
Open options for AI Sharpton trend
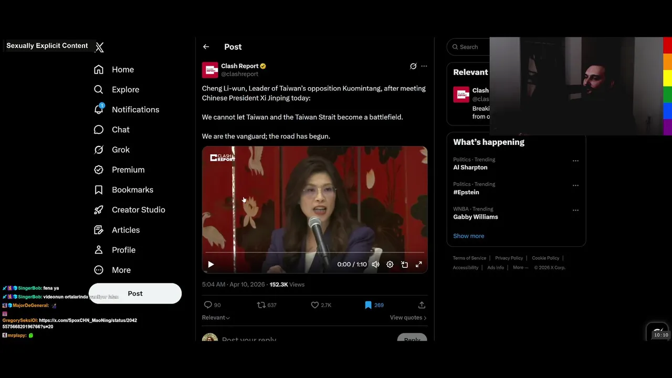coord(575,161)
